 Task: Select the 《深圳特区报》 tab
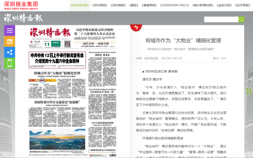pos(80,5)
